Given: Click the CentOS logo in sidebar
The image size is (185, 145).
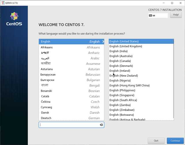Looking at the screenshot, I should click(14, 19).
